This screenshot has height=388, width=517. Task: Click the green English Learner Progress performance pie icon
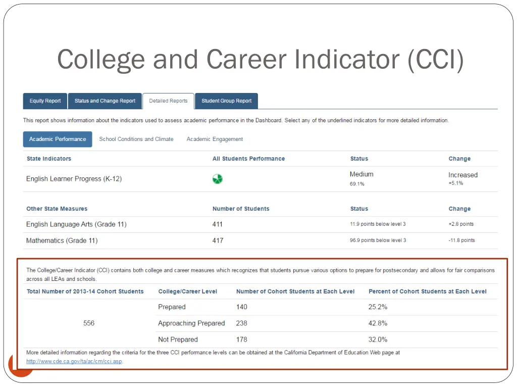point(217,179)
